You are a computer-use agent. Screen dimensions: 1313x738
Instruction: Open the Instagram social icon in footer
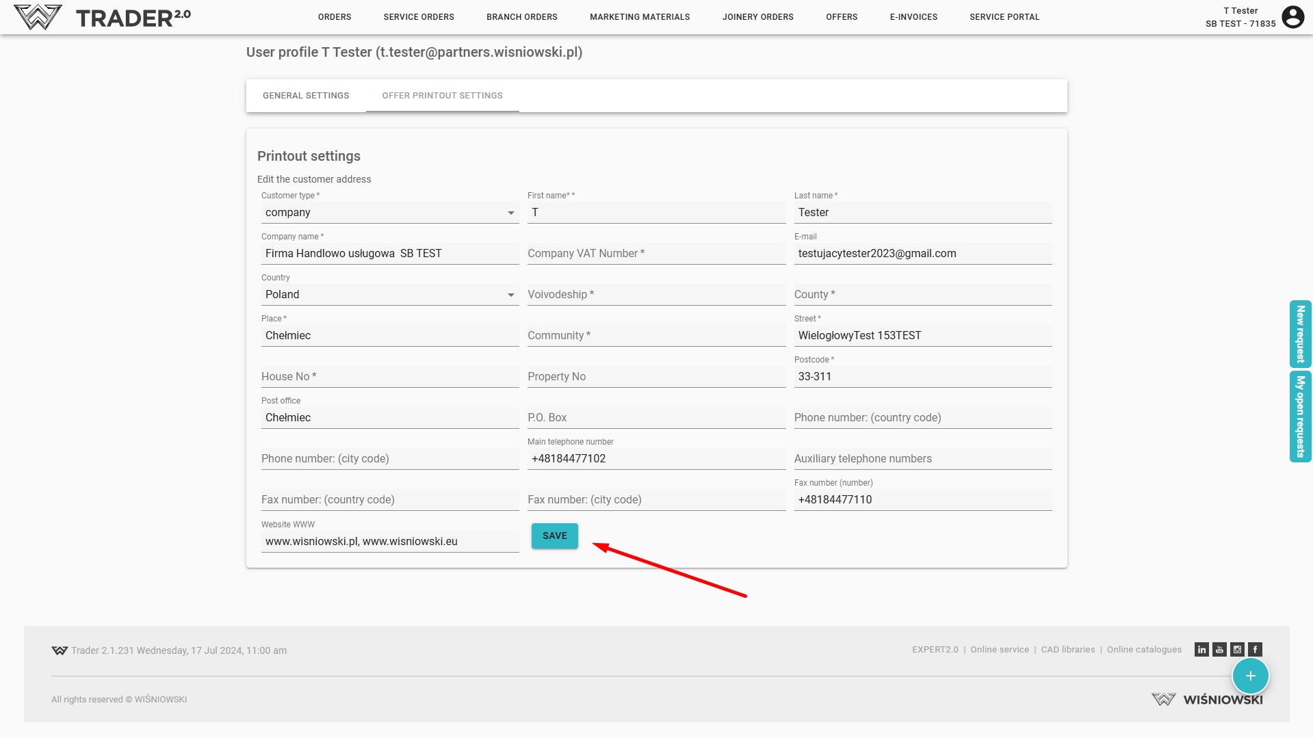[x=1237, y=650]
